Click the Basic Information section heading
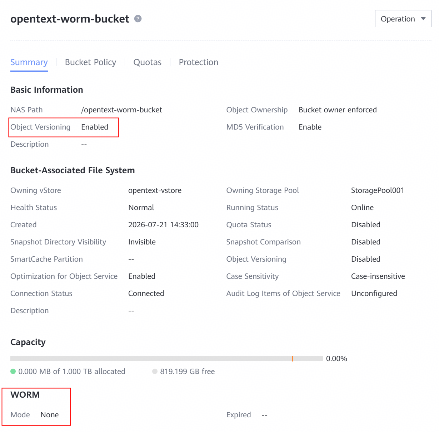 tap(47, 90)
